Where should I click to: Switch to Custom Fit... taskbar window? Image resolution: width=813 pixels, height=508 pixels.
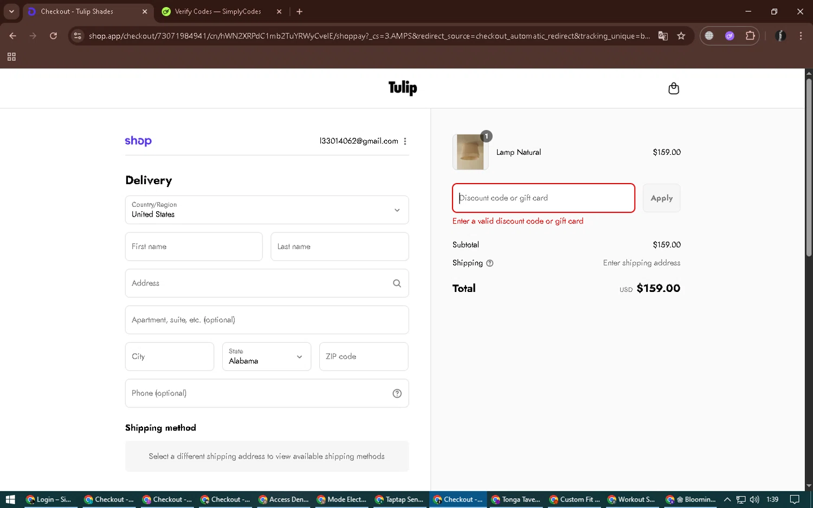(x=575, y=499)
